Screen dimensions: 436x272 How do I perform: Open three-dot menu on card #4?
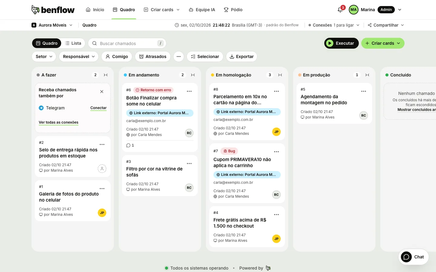276,215
